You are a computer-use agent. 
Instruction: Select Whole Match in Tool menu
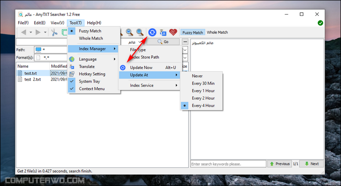coord(94,38)
